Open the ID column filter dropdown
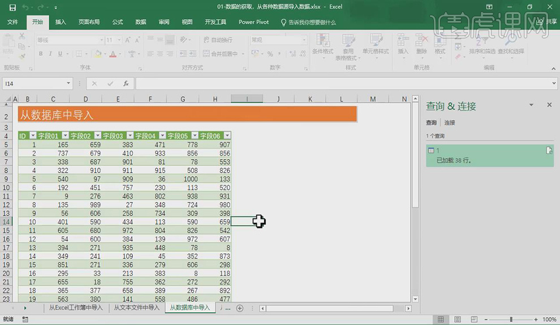 [33, 135]
